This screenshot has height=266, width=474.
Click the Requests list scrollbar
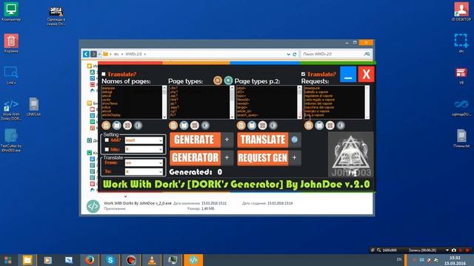pos(367,102)
